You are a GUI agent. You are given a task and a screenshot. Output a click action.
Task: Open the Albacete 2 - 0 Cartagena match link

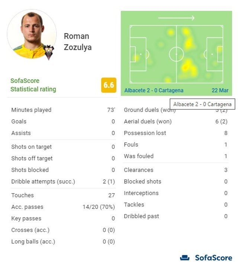click(154, 90)
